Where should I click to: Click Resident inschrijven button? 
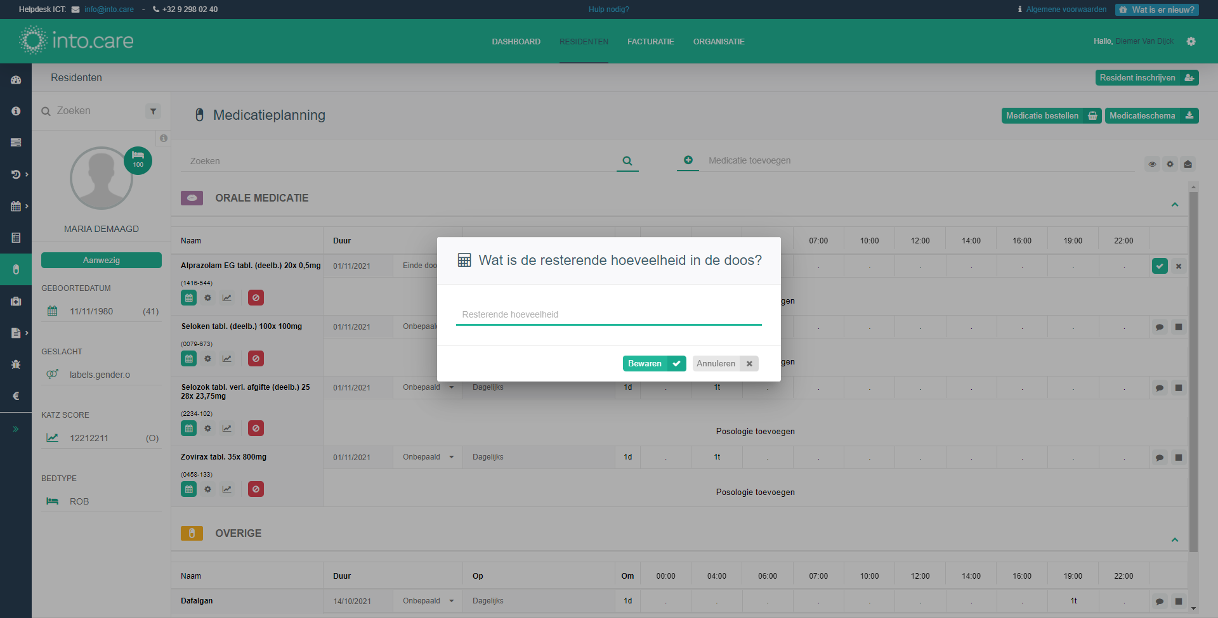pyautogui.click(x=1147, y=77)
